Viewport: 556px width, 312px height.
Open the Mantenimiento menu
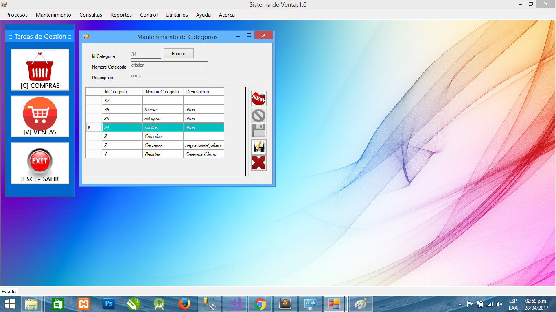pyautogui.click(x=53, y=15)
